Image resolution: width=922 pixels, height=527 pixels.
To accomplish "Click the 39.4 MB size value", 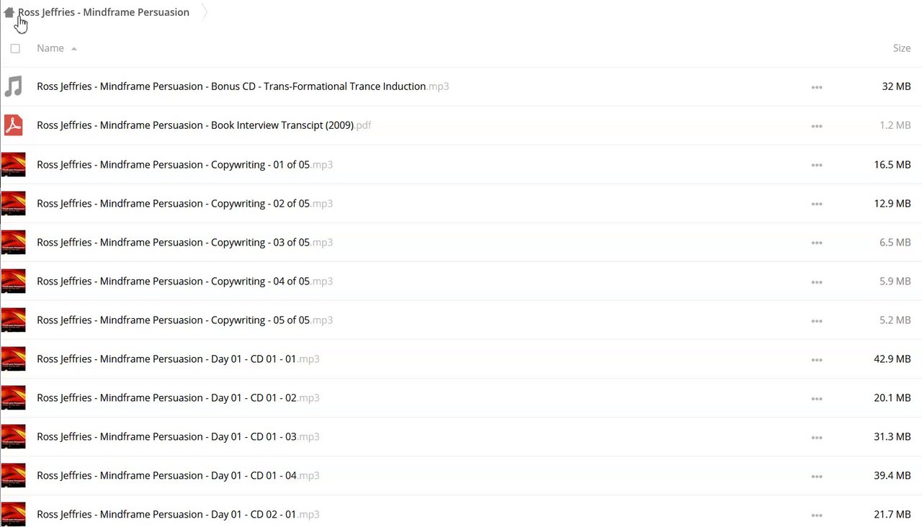I will tap(892, 475).
